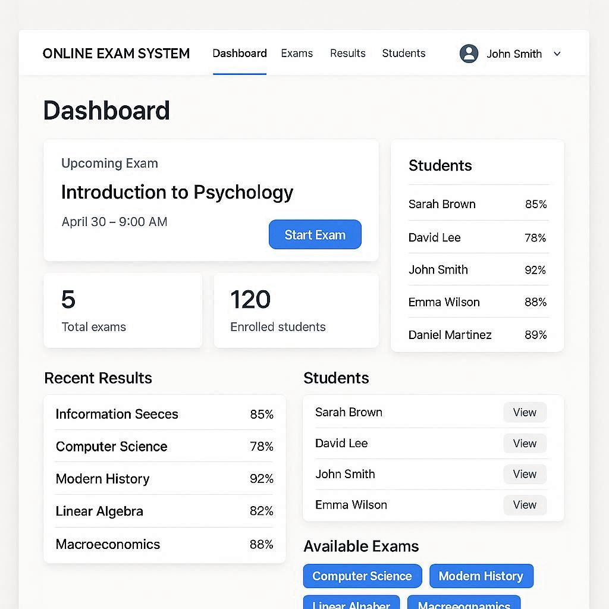The height and width of the screenshot is (609, 609).
Task: View Emma Wilson's profile
Action: [x=525, y=505]
